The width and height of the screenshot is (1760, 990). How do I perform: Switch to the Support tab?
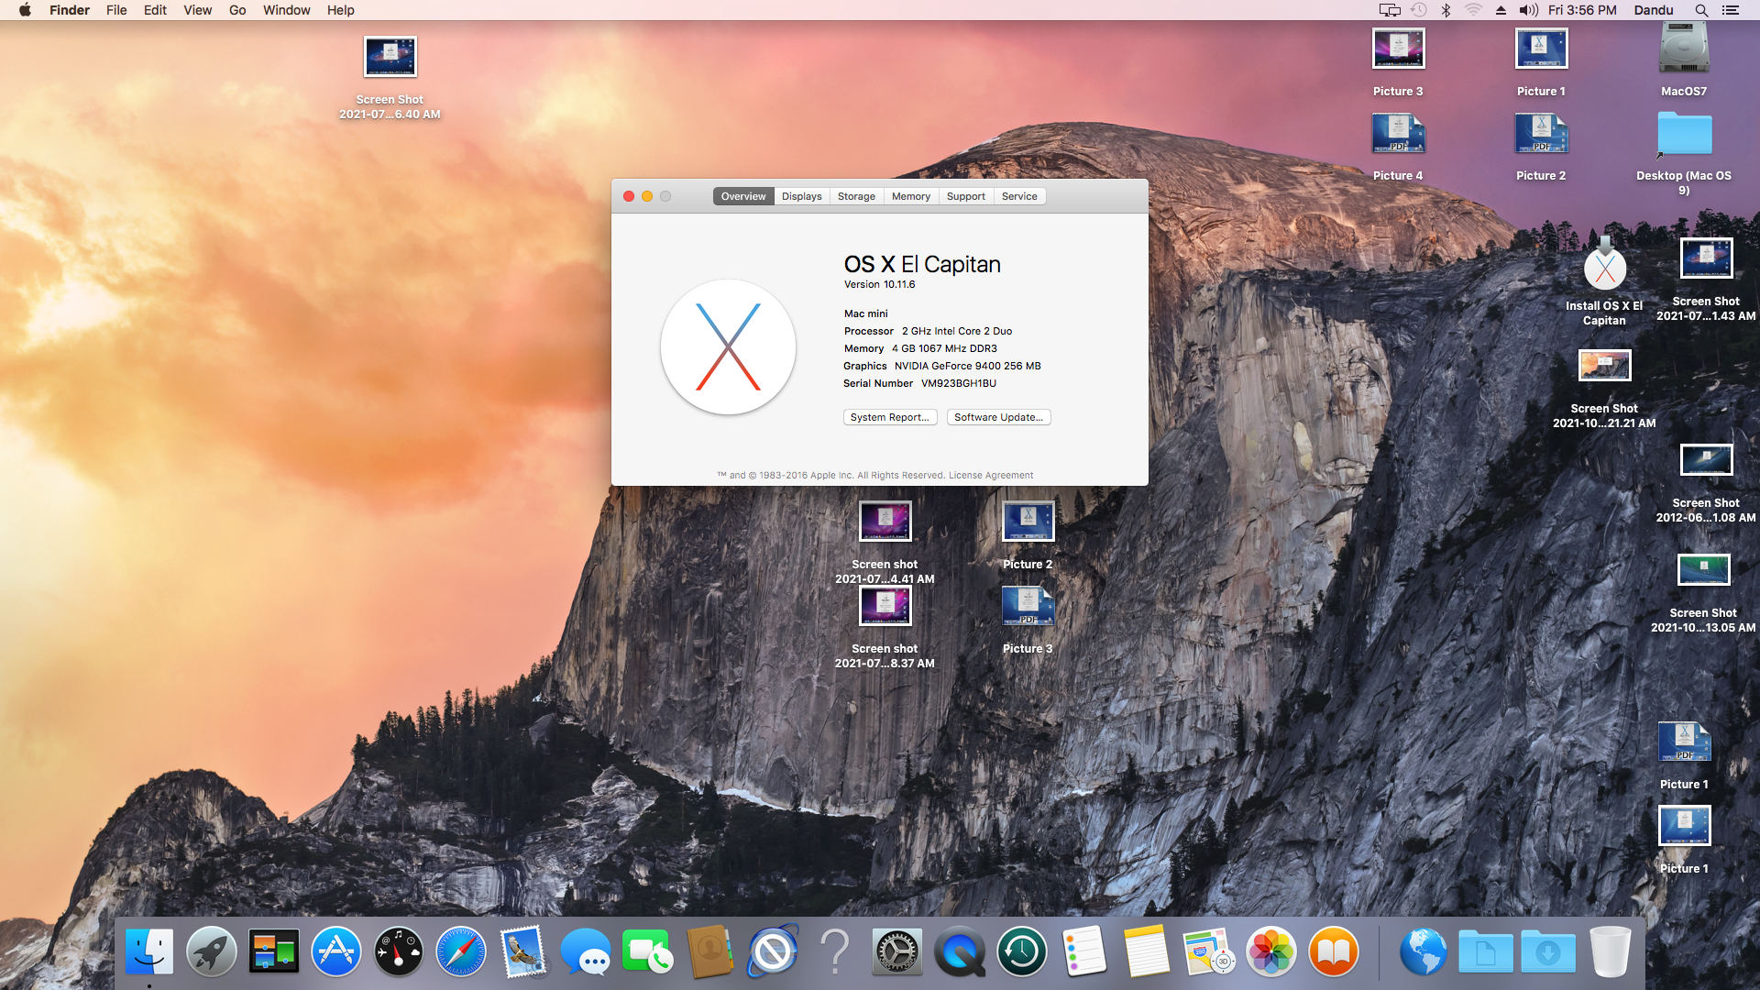(x=965, y=196)
